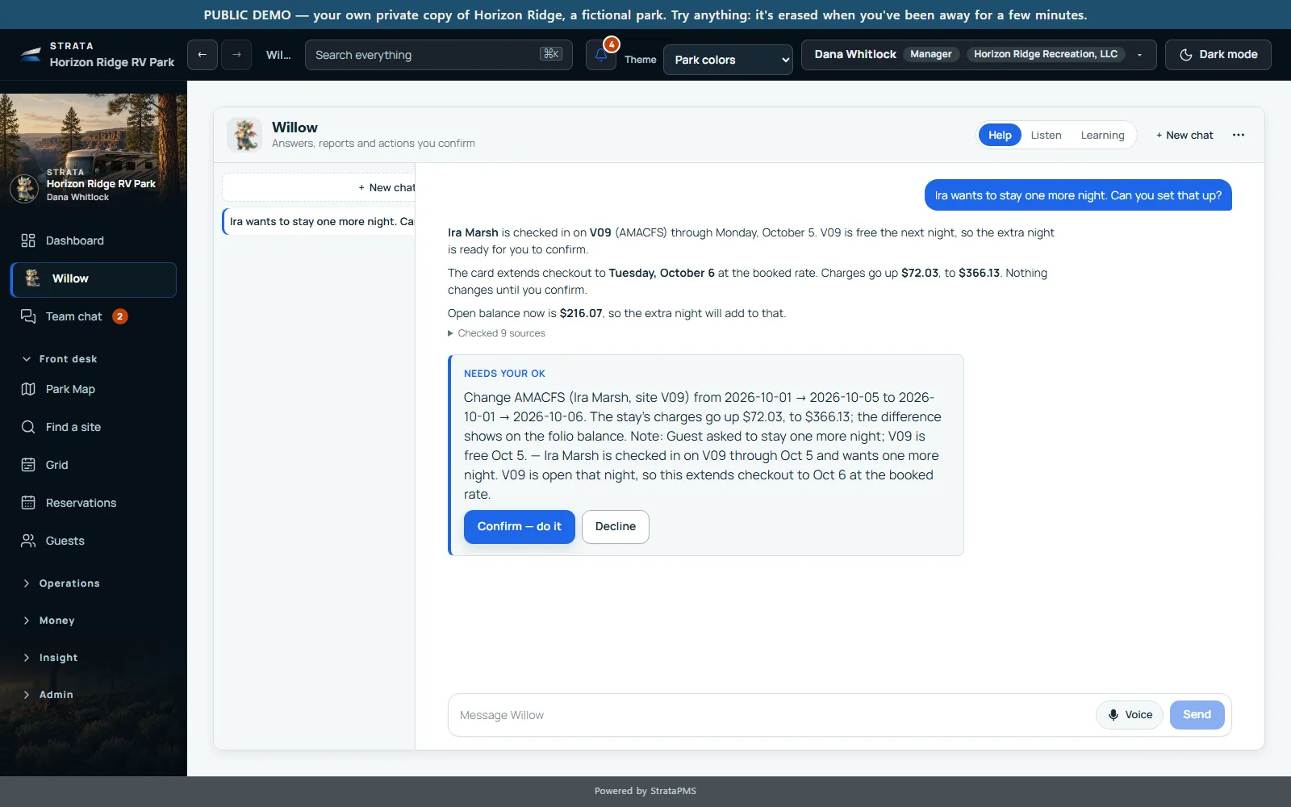Click the Willow avatar in chat header
Viewport: 1291px width, 807px height.
[244, 135]
